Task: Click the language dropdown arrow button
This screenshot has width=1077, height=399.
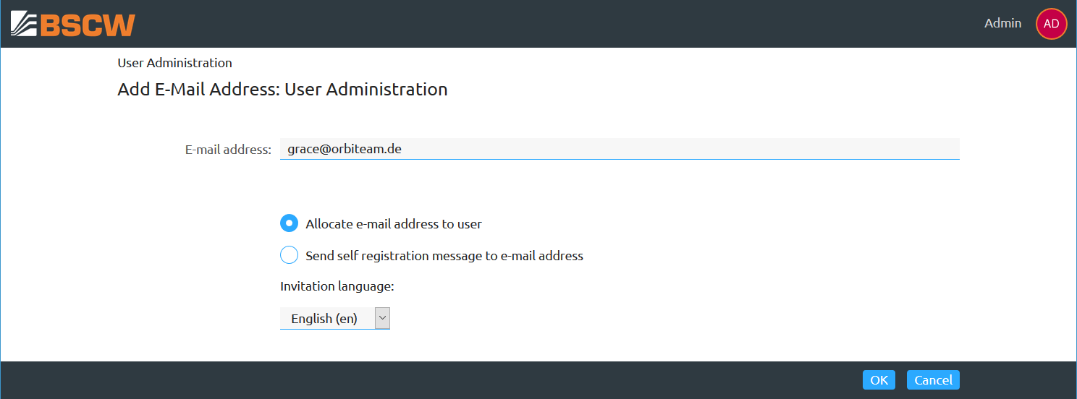Action: [x=383, y=318]
